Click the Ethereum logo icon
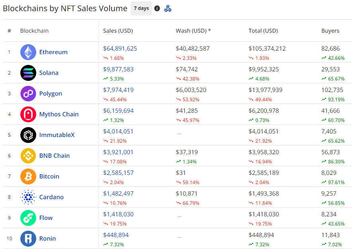This screenshot has width=352, height=249. [28, 52]
